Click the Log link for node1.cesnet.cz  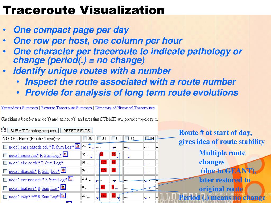click(57, 155)
